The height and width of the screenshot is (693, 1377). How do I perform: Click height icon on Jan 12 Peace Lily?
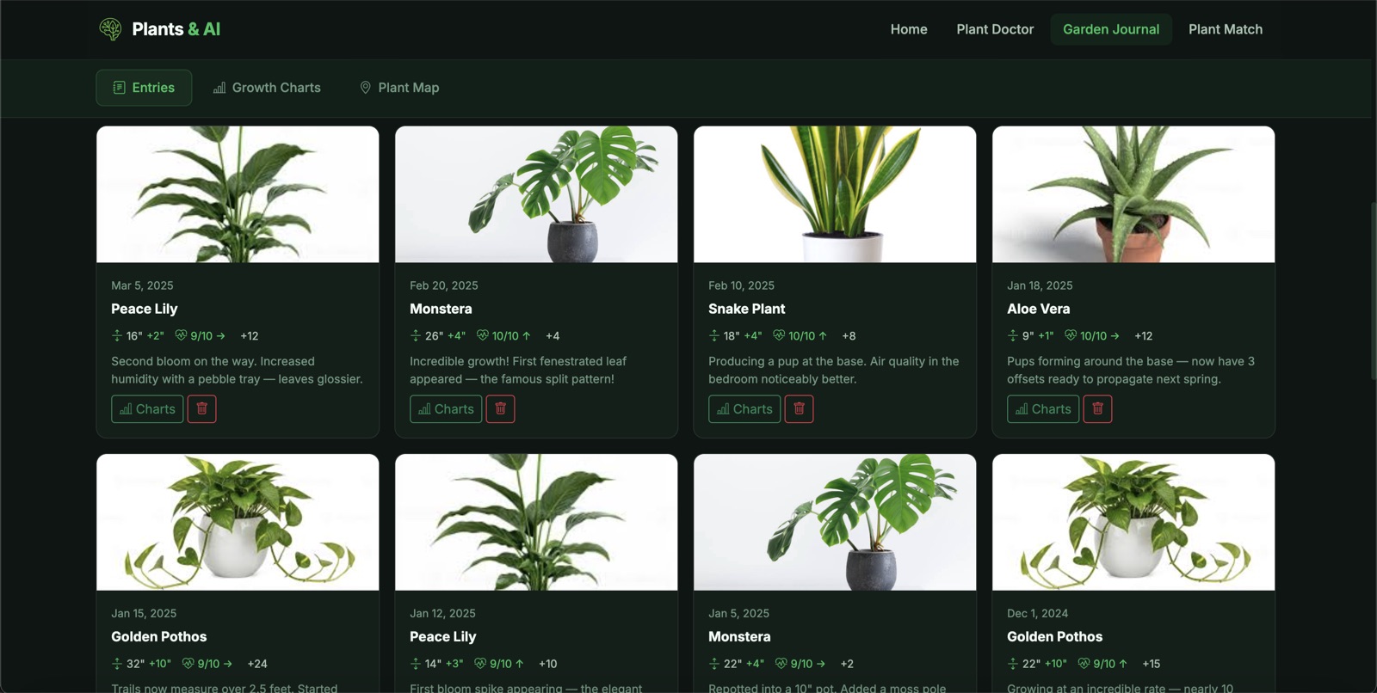[416, 664]
